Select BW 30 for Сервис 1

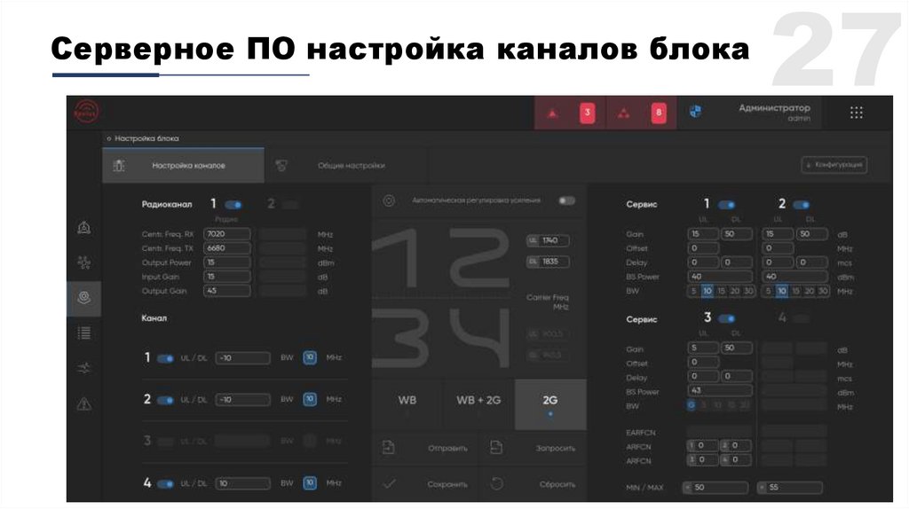pos(748,291)
